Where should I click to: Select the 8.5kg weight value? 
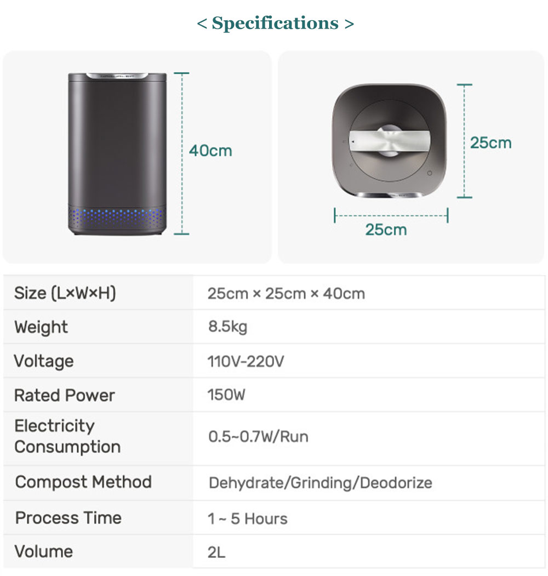227,327
